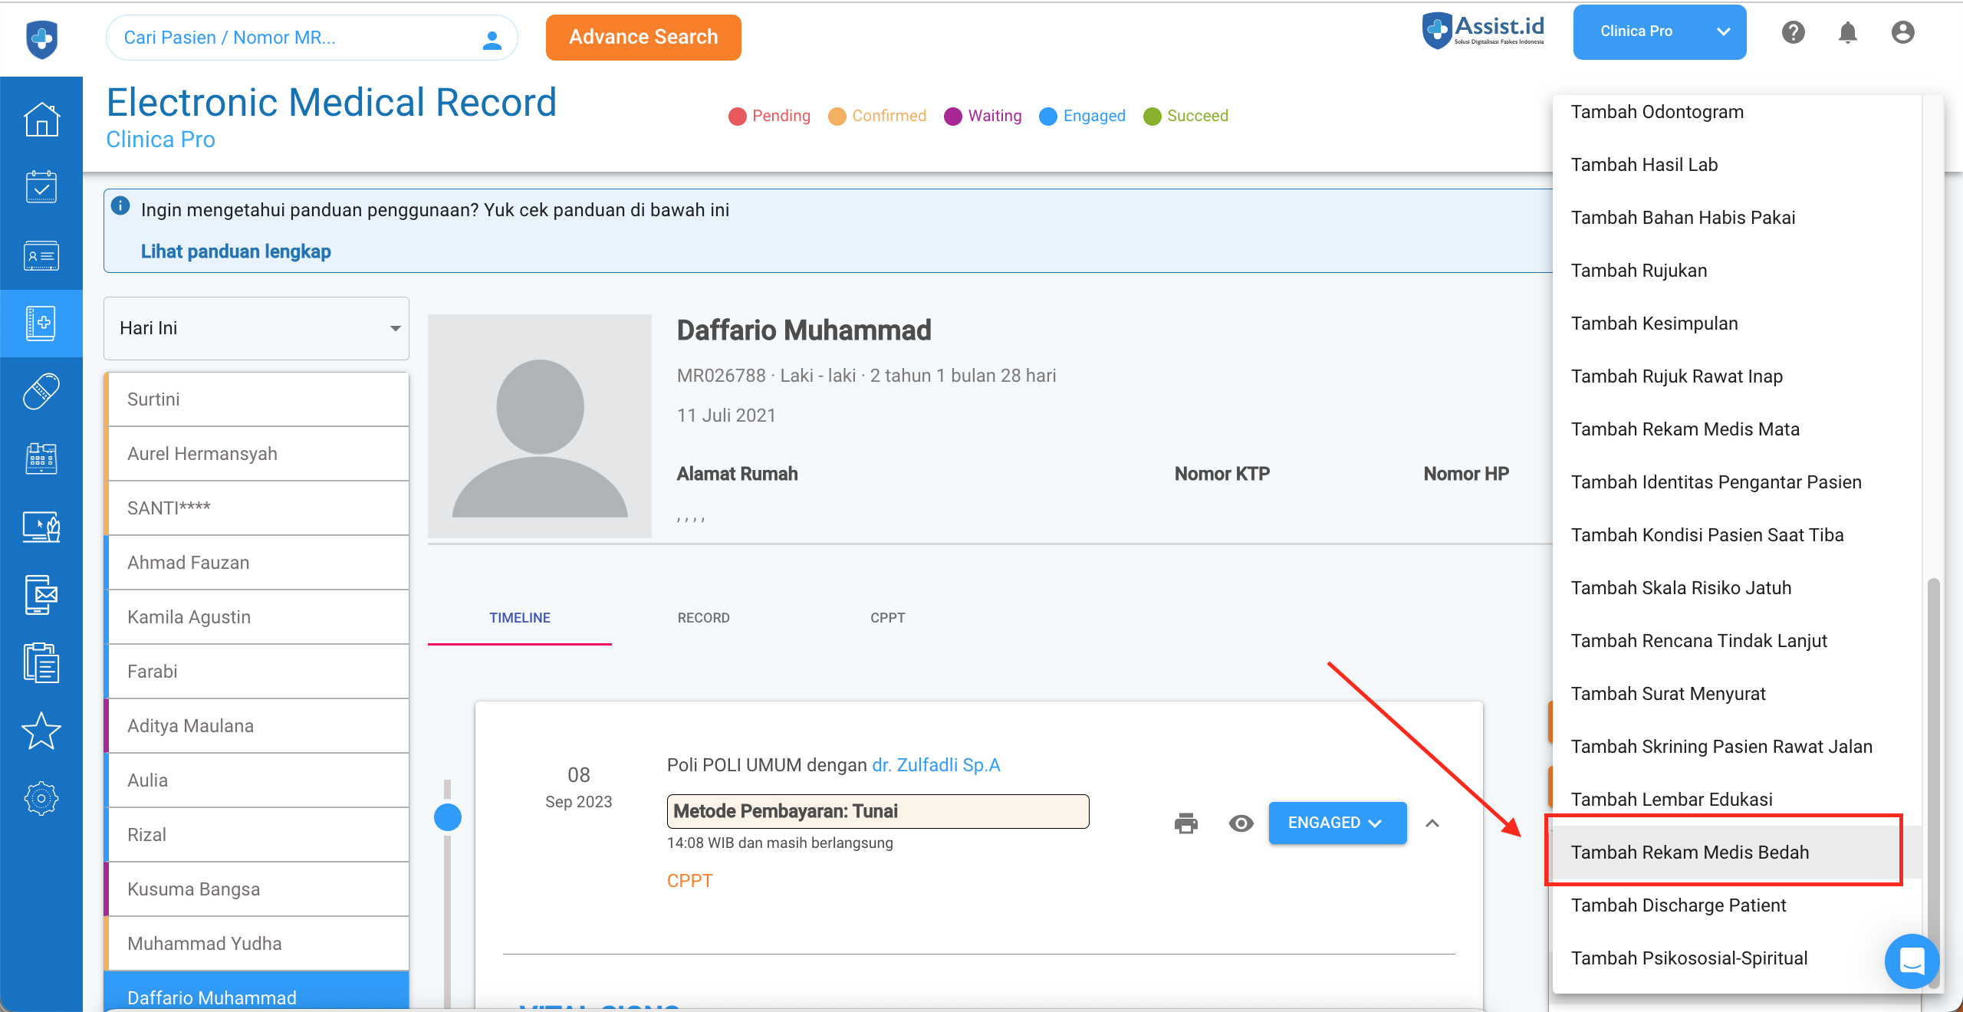Open the ENGAGED status dropdown
The image size is (1963, 1012).
point(1337,823)
